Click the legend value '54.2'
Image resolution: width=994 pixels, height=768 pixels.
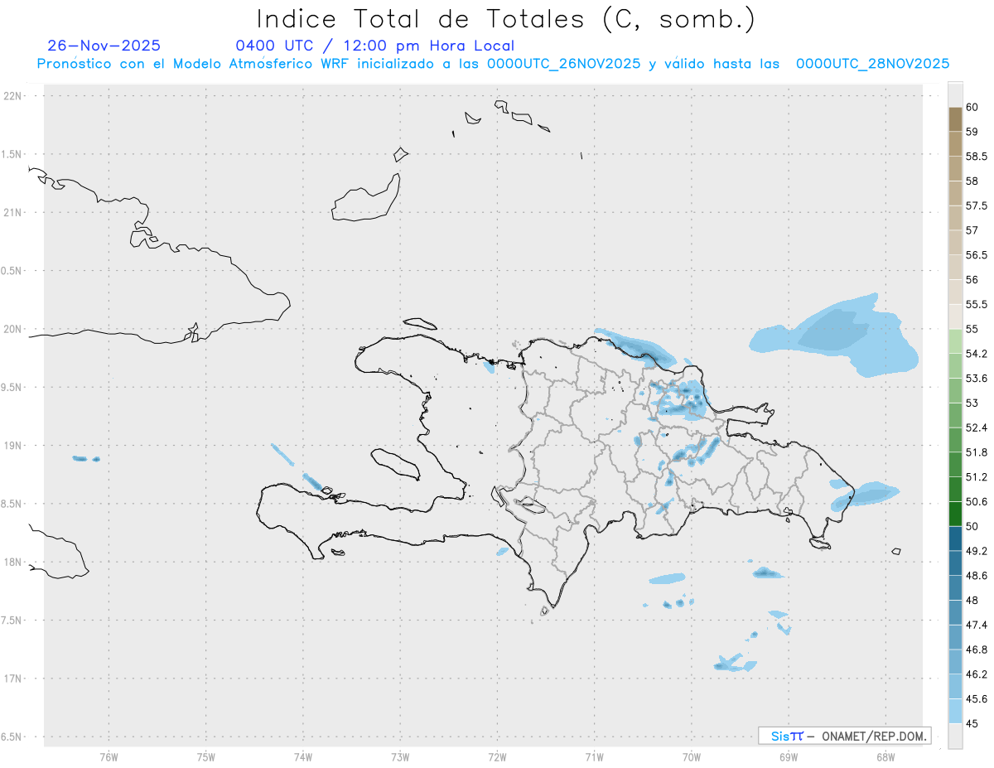pos(976,354)
